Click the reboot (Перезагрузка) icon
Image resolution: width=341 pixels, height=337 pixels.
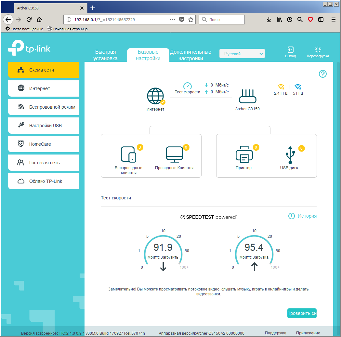click(318, 50)
